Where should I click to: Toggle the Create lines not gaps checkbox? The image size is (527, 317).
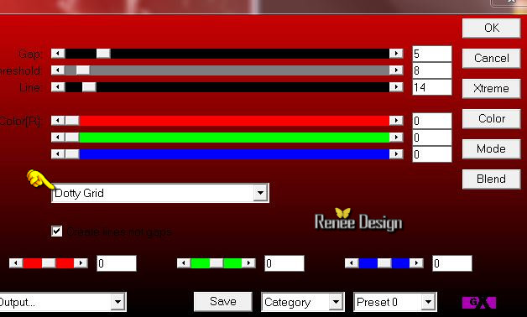tap(56, 231)
